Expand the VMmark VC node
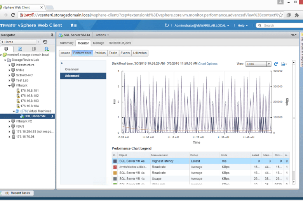The height and width of the screenshot is (201, 303). [9, 121]
